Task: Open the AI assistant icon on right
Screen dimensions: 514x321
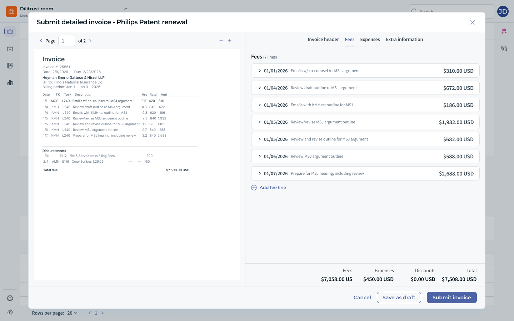Action: [504, 31]
